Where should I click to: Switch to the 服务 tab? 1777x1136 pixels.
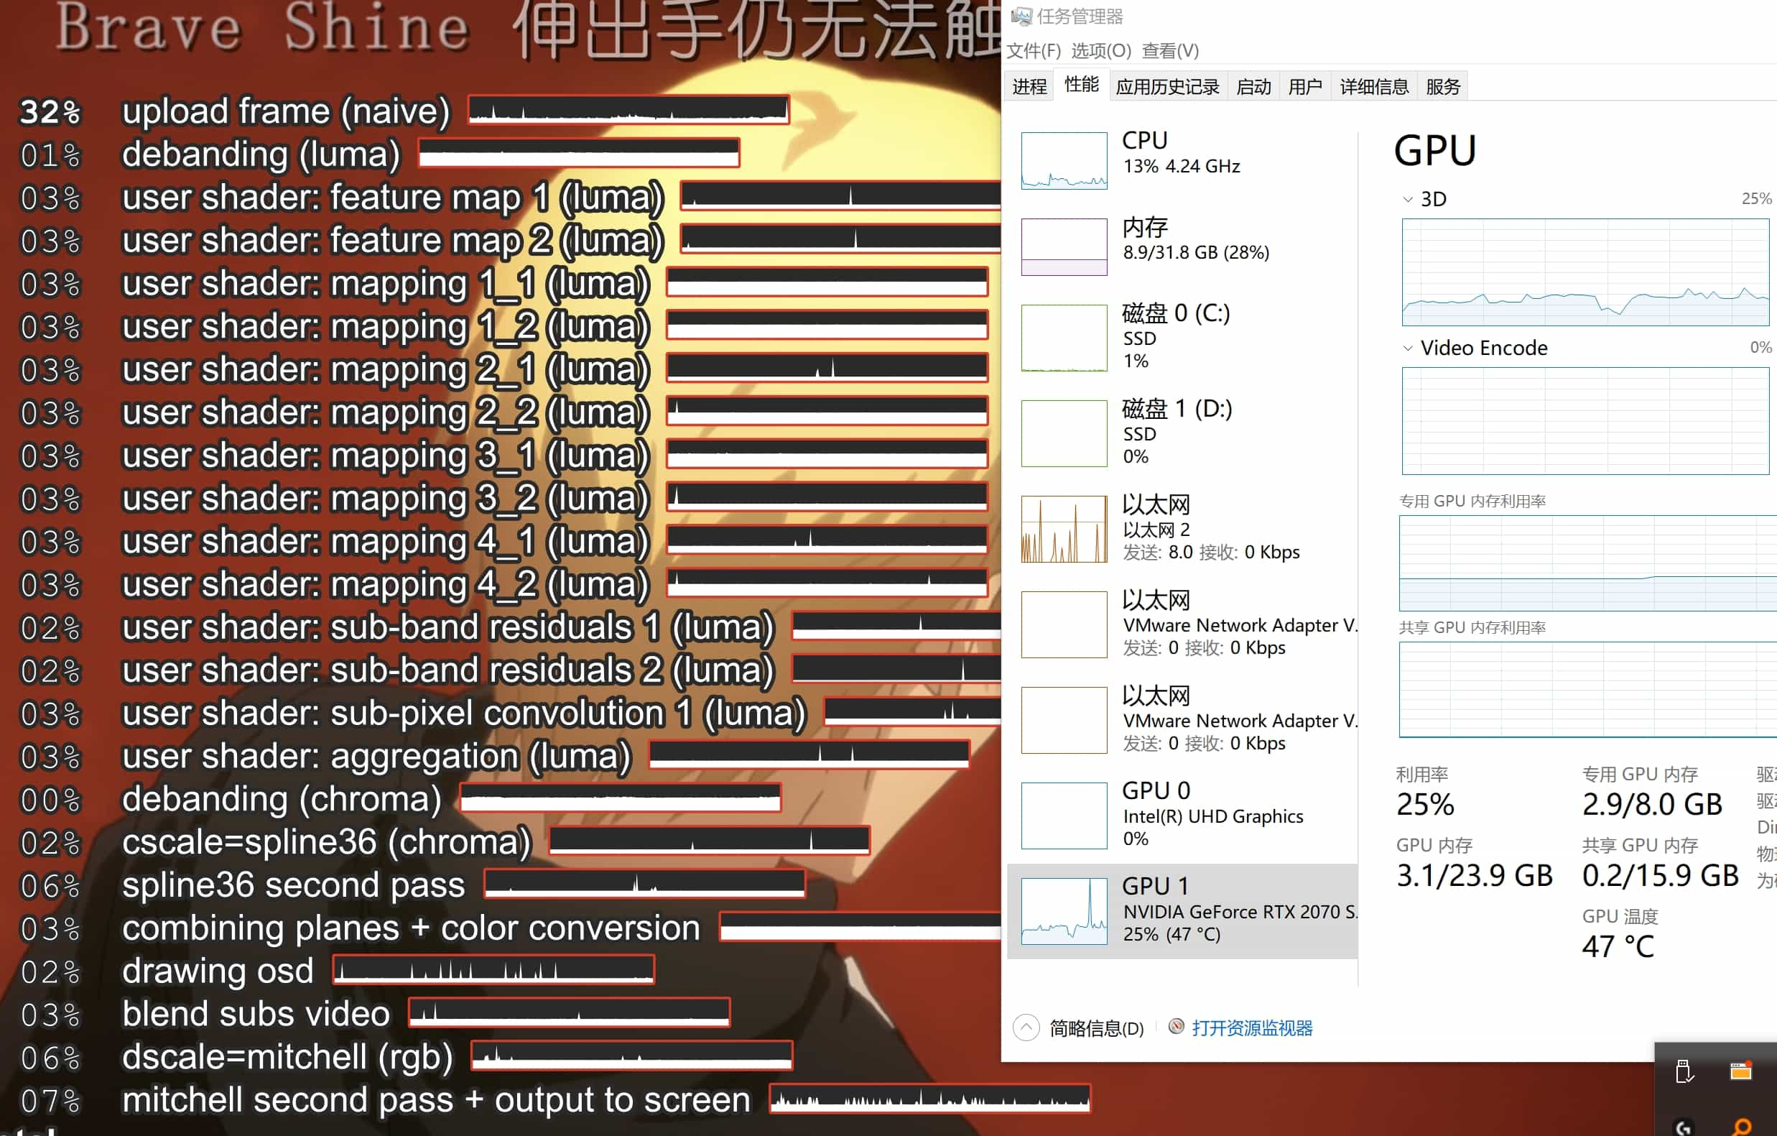pyautogui.click(x=1443, y=87)
